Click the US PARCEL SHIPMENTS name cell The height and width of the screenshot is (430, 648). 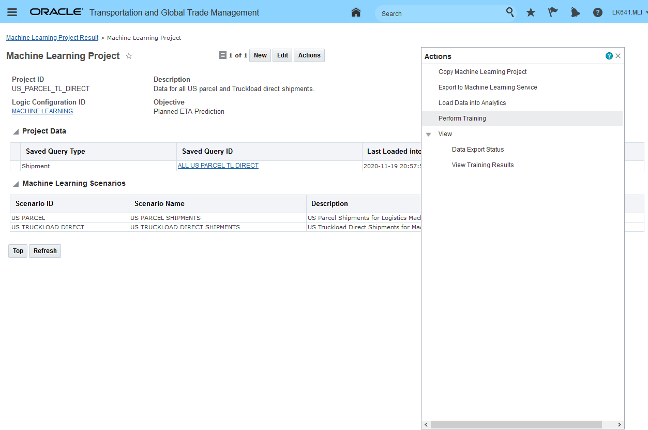217,218
